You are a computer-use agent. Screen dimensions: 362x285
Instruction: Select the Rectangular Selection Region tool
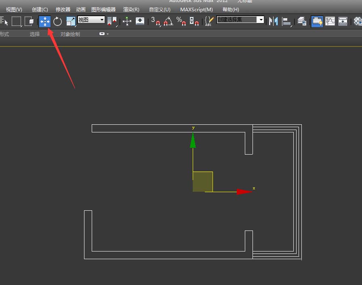[17, 21]
